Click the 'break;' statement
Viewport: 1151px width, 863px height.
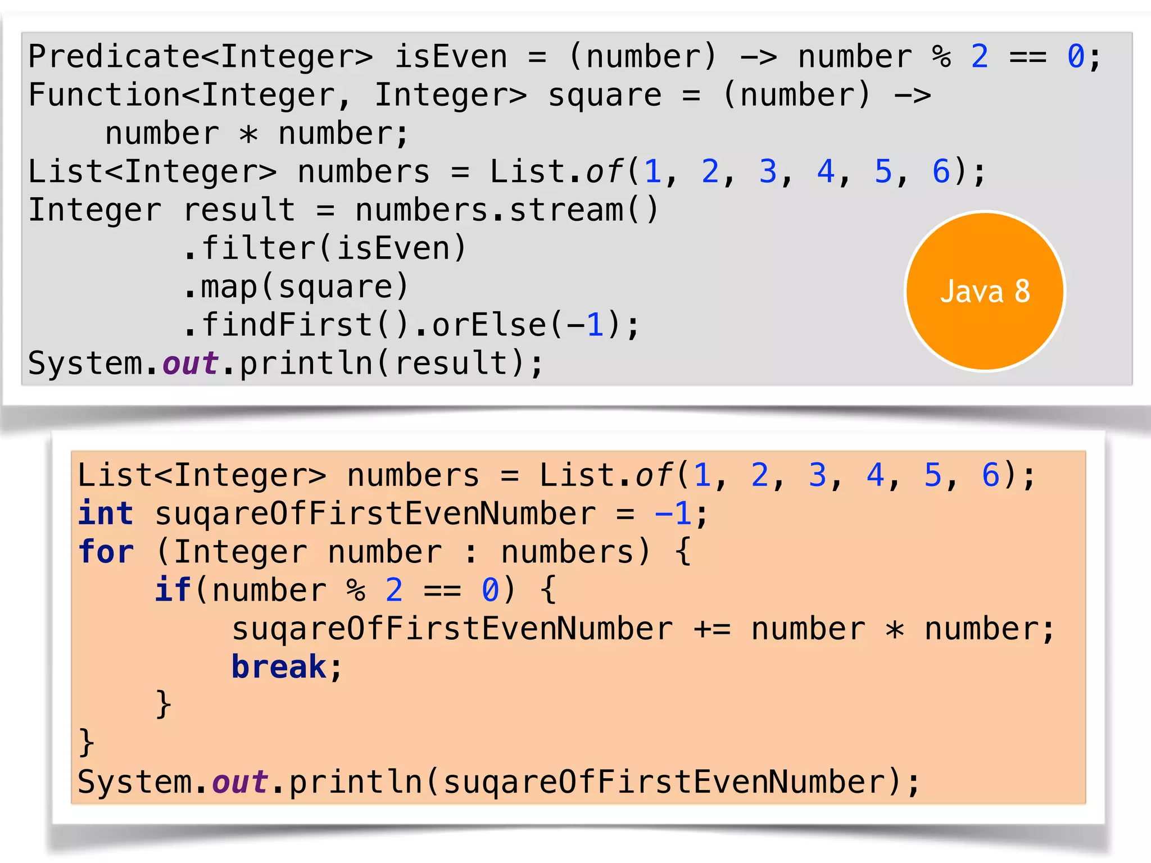[x=287, y=667]
